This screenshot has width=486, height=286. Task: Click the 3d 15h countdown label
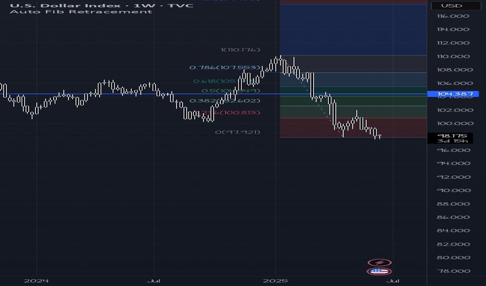point(452,141)
